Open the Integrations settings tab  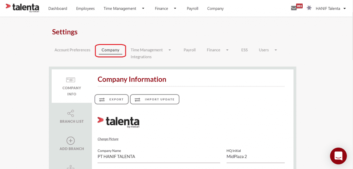[141, 57]
